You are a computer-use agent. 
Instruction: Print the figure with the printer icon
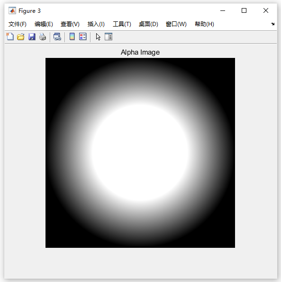pyautogui.click(x=43, y=37)
